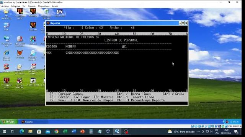Click the F2 Agregar Campos help text
Image resolution: width=245 pixels, height=137 pixels.
pos(66,94)
